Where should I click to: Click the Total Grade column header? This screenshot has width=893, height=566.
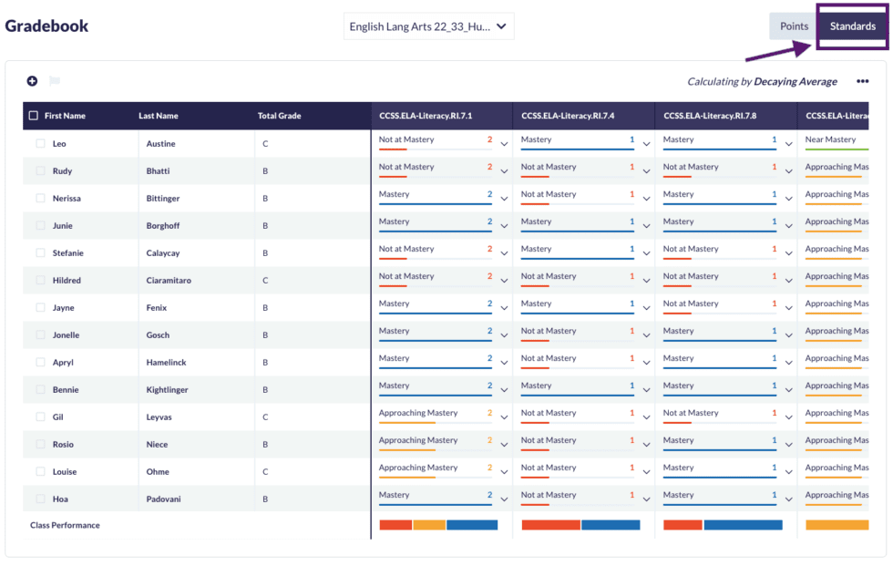pyautogui.click(x=279, y=116)
